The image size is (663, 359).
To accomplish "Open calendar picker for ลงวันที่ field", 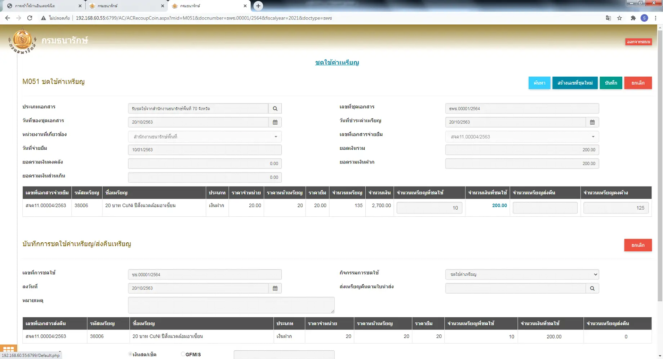I will click(x=275, y=288).
